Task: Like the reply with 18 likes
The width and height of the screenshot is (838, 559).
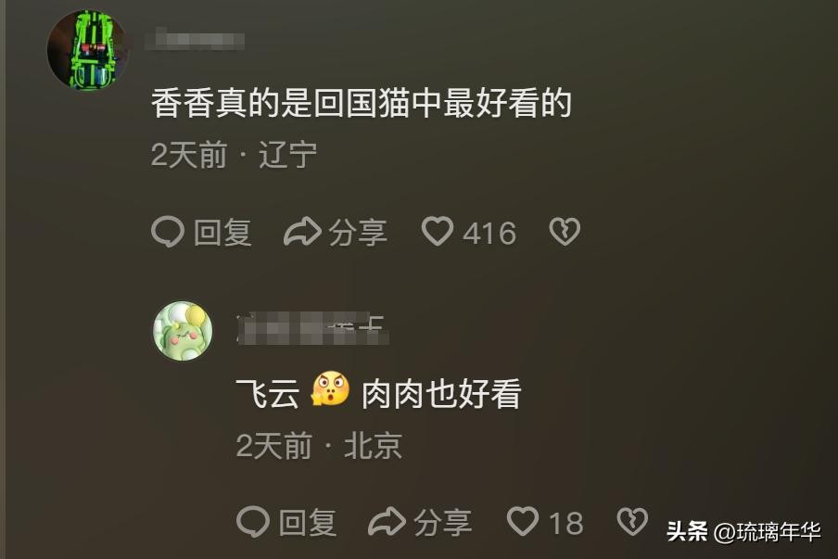Action: [523, 522]
